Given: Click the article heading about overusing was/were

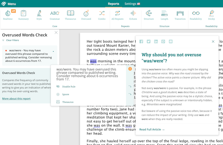Looking at the screenshot, I should 171,58.
